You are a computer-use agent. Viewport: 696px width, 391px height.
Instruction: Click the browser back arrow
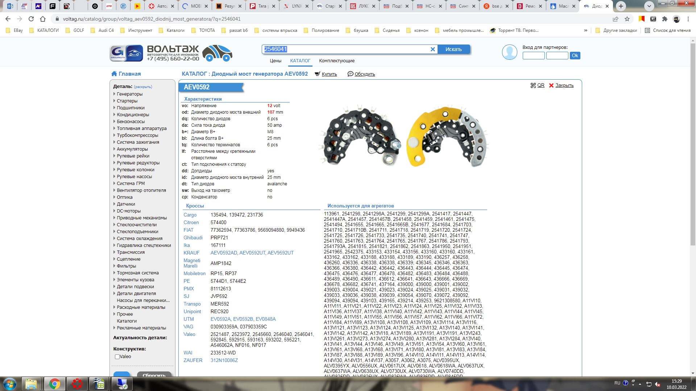[x=8, y=19]
